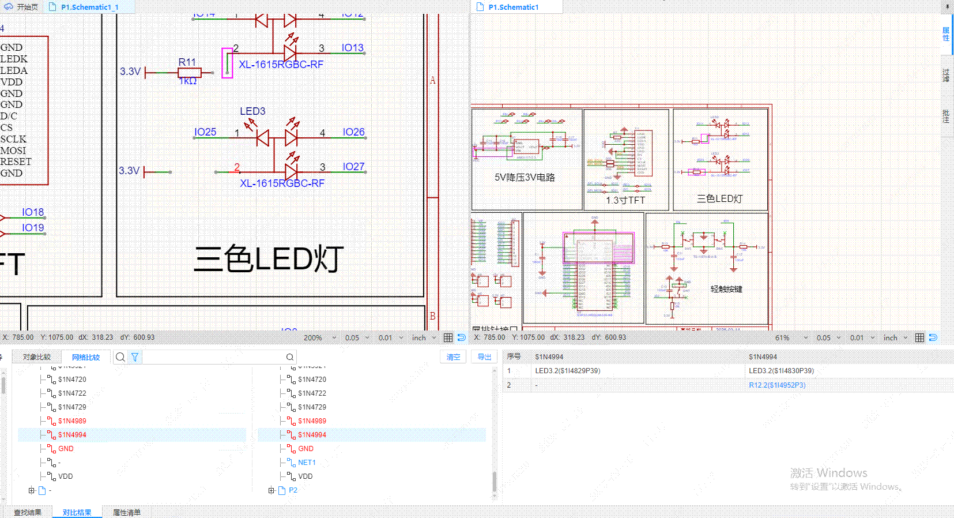Toggle the grid icon in right schematic status bar
The height and width of the screenshot is (518, 954).
(919, 337)
